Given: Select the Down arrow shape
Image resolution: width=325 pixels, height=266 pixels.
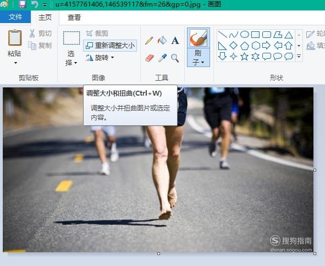Looking at the screenshot, I should 222,57.
